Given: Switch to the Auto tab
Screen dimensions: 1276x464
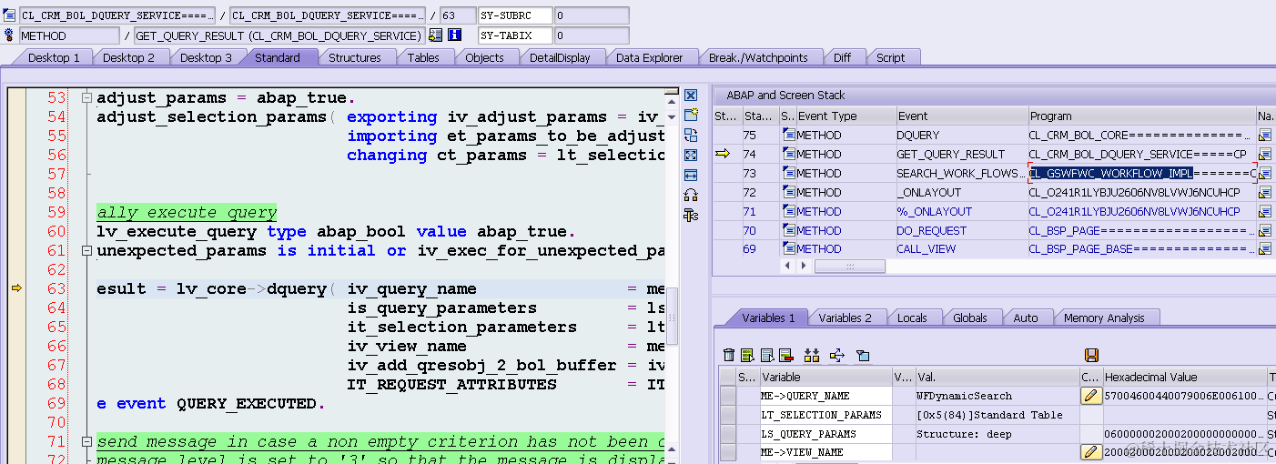Looking at the screenshot, I should click(1026, 318).
